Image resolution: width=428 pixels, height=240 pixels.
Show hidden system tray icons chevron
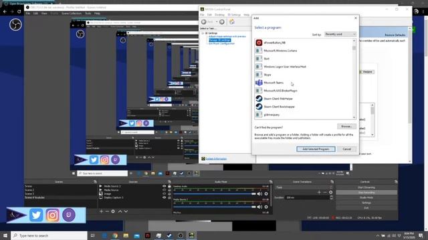coord(377,235)
